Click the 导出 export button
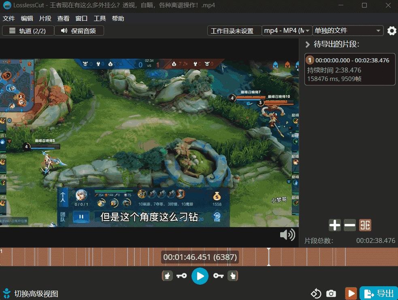Viewport: 398px width, 300px height. coord(379,294)
